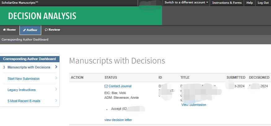Click chevron beside 5 Most Recent E-mails
The width and height of the screenshot is (271, 126).
click(56, 101)
